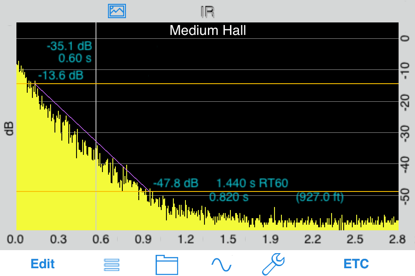Image resolution: width=415 pixels, height=276 pixels.
Task: Select the Medium Hall title text
Action: tap(208, 30)
